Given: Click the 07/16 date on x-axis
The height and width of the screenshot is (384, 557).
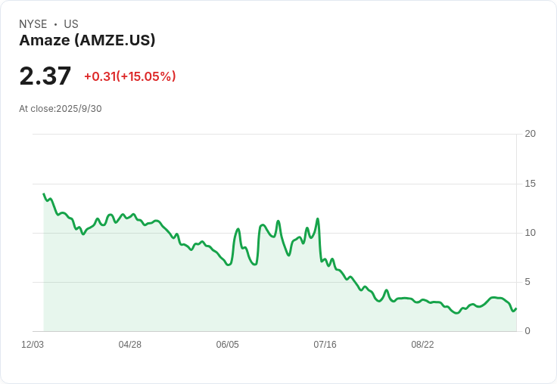Looking at the screenshot, I should pyautogui.click(x=325, y=345).
